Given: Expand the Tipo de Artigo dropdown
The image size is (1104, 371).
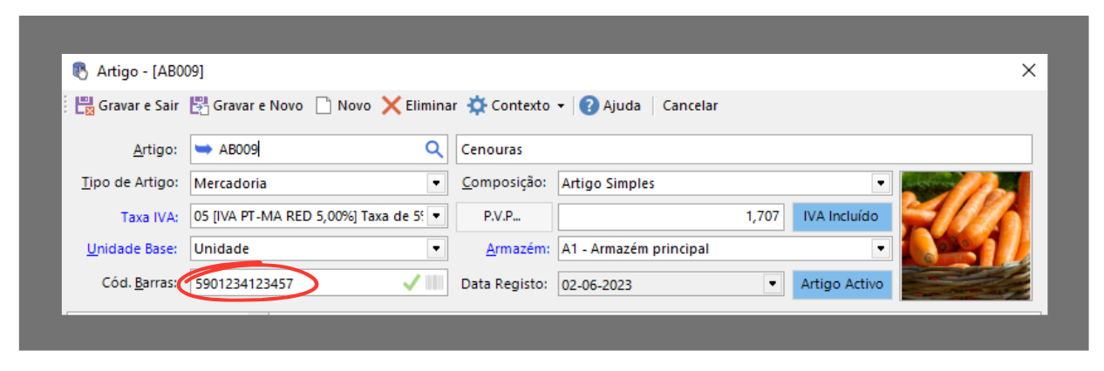Looking at the screenshot, I should tap(436, 184).
